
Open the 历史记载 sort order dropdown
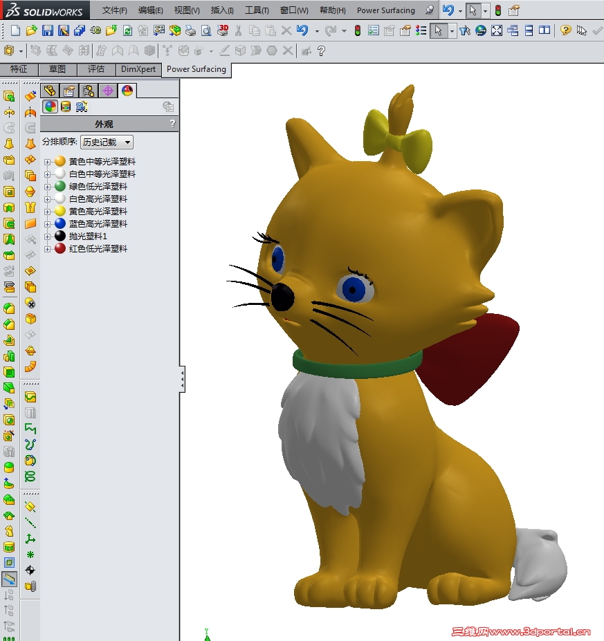click(107, 142)
